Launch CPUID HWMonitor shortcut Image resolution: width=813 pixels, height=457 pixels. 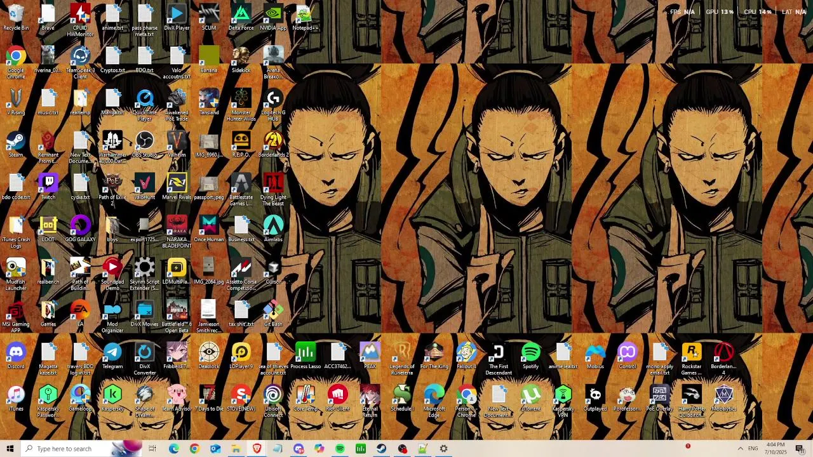(80, 20)
